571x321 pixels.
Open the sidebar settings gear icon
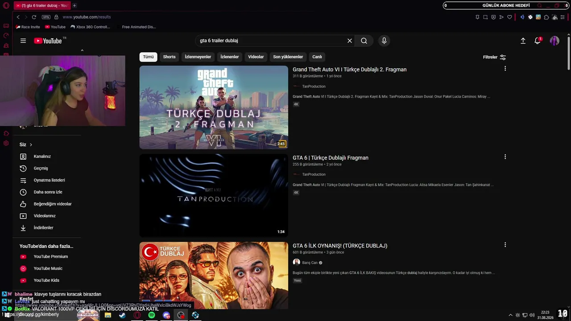(6, 143)
